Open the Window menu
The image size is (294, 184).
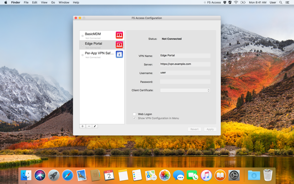64,3
